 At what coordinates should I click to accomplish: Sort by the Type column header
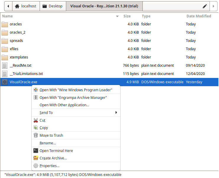coord(146,16)
